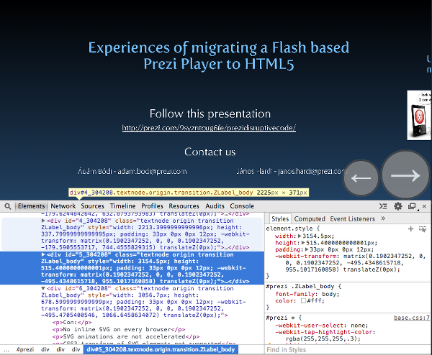The width and height of the screenshot is (432, 355).
Task: Click the '#prezi *' rule selector
Action: [281, 318]
